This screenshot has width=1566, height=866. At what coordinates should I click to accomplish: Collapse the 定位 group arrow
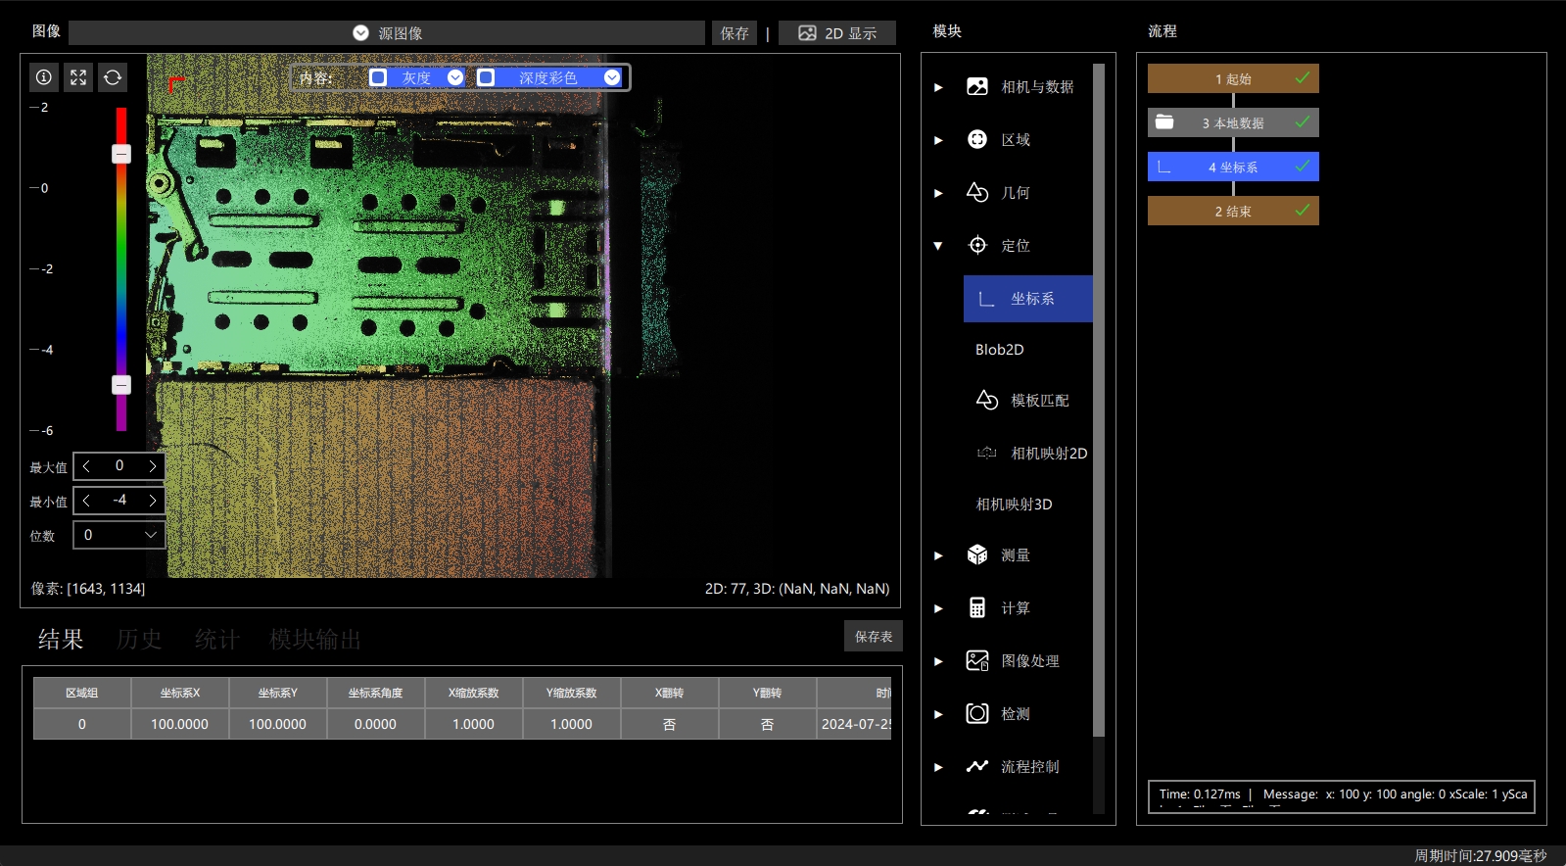point(938,246)
